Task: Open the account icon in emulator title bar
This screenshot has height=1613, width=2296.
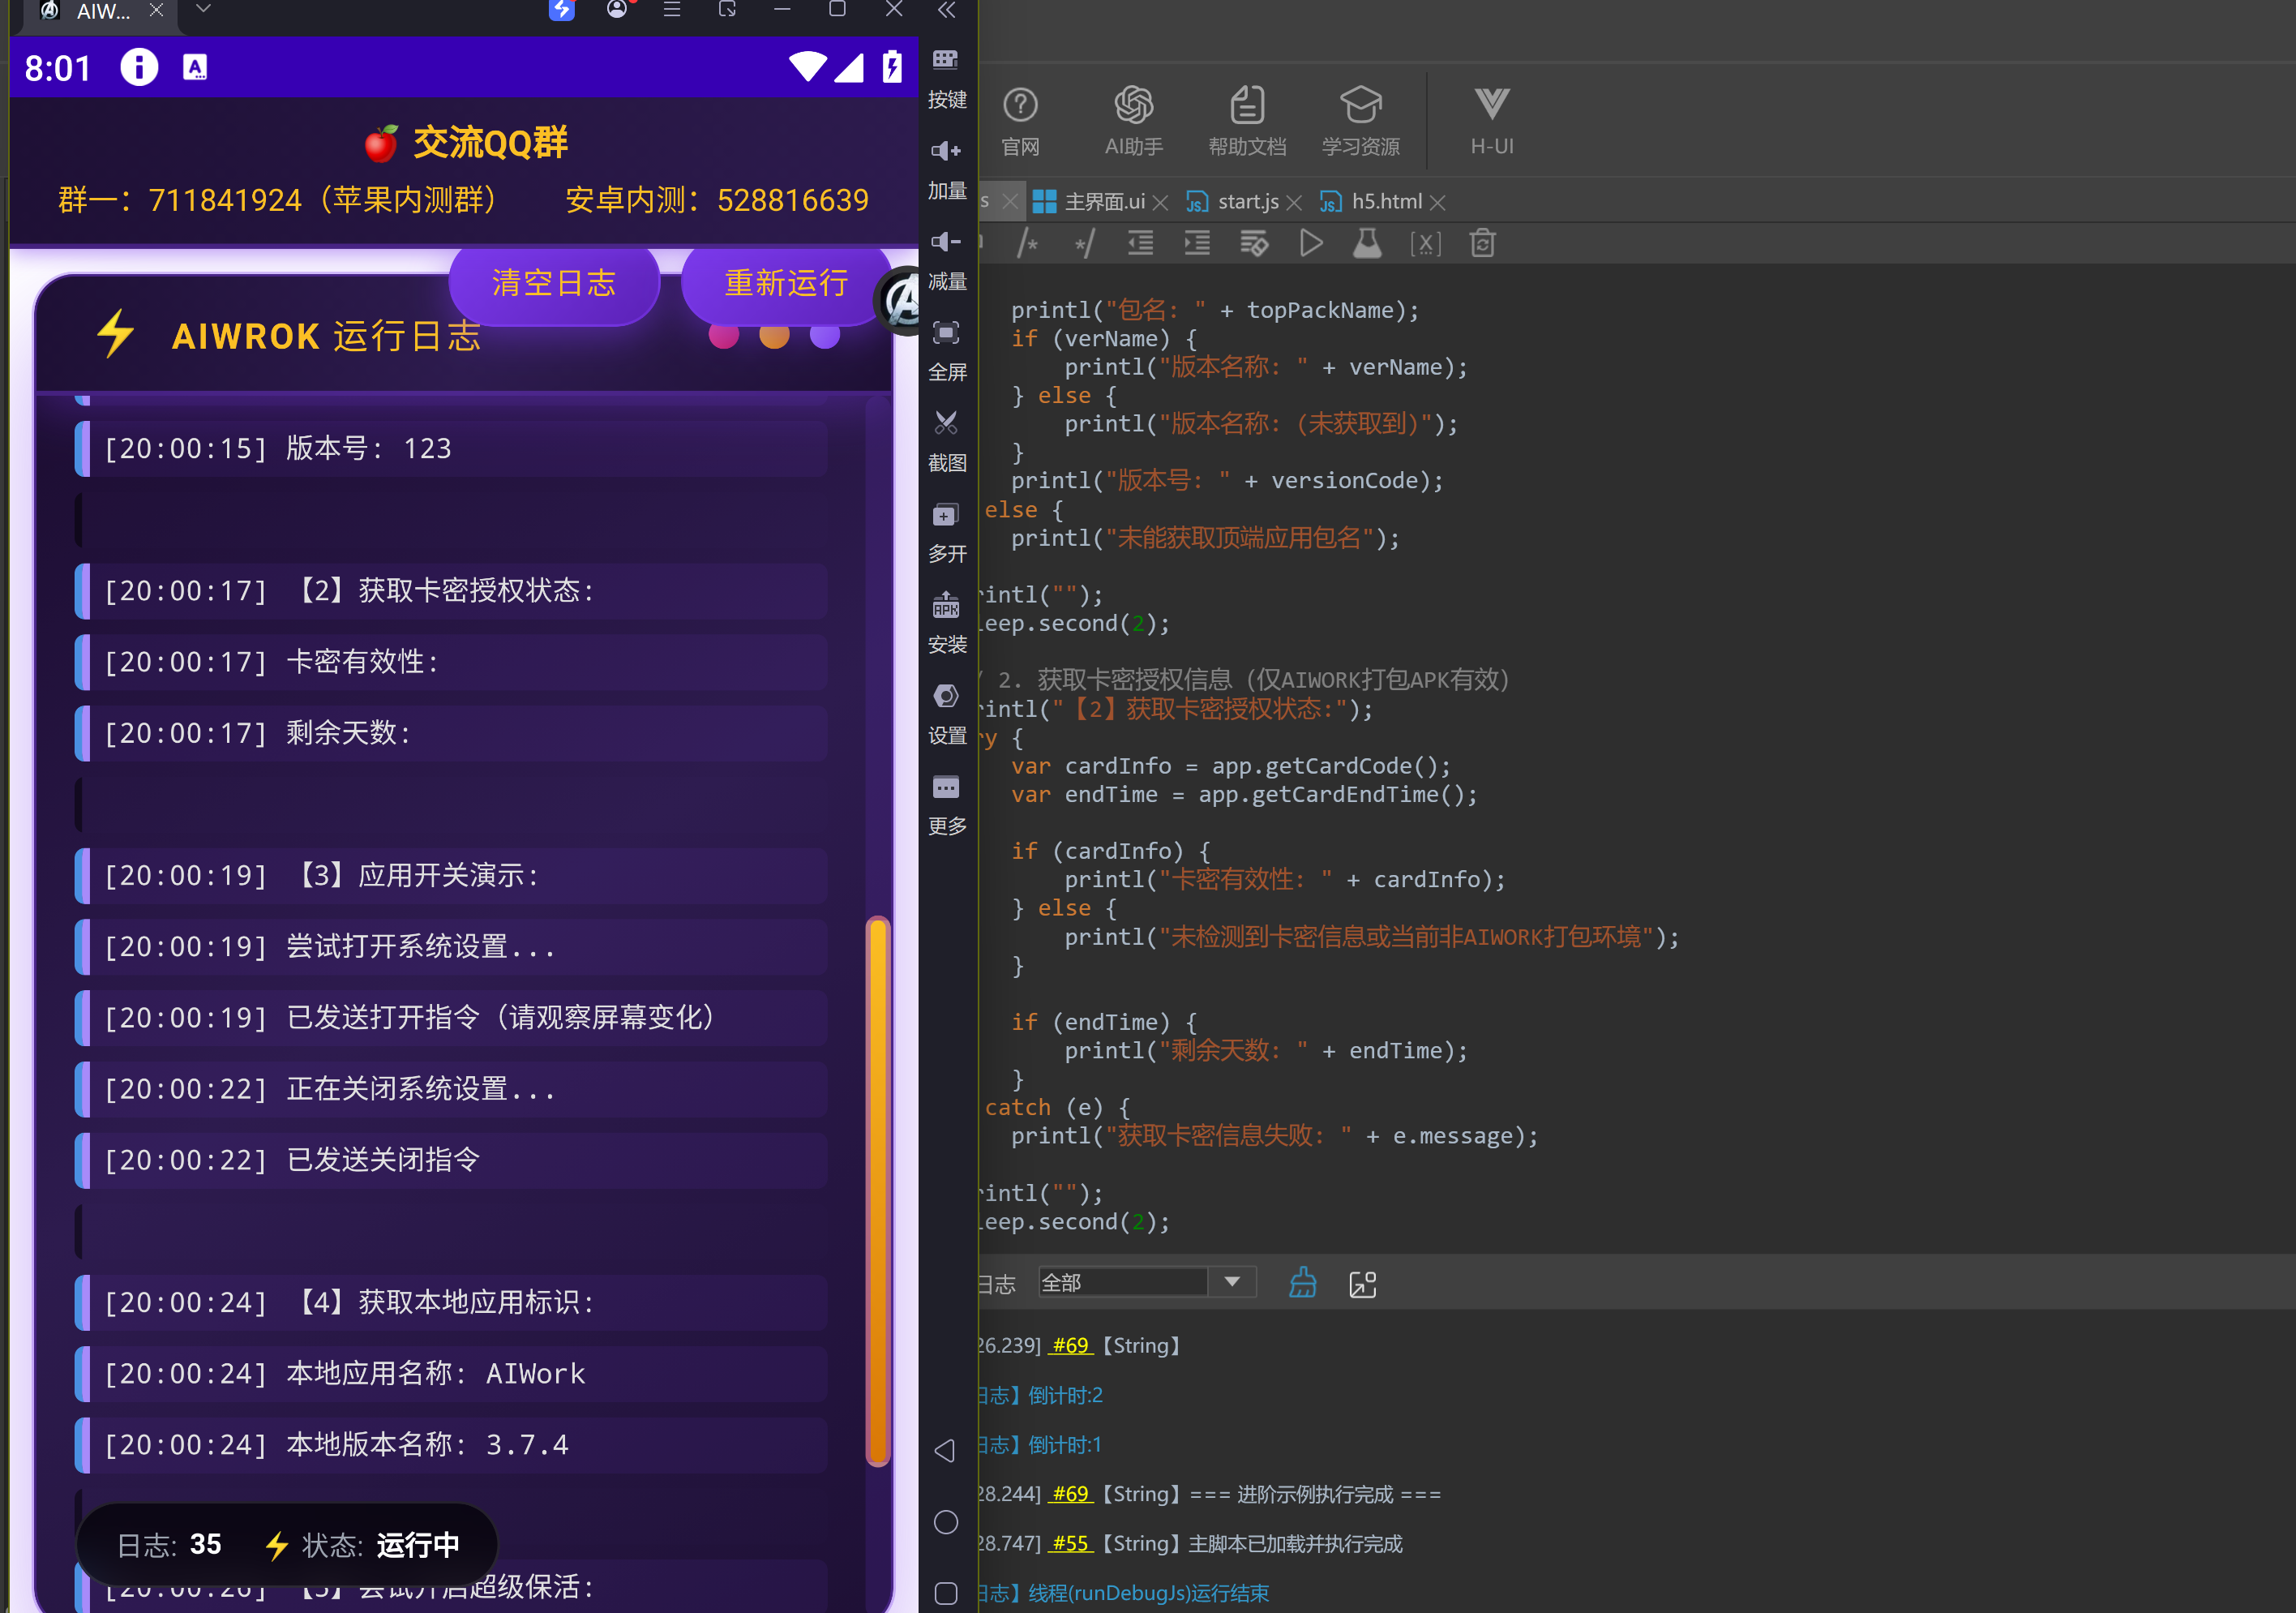Action: [617, 9]
